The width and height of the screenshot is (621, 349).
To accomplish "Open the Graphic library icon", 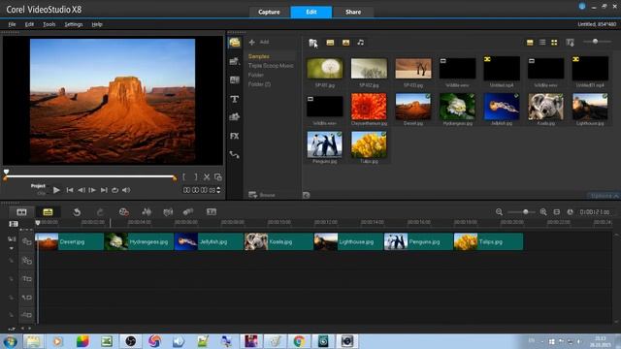I will (x=235, y=116).
